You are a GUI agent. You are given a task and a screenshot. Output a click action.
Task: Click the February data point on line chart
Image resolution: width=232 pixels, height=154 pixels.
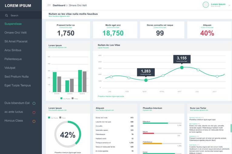129,78
